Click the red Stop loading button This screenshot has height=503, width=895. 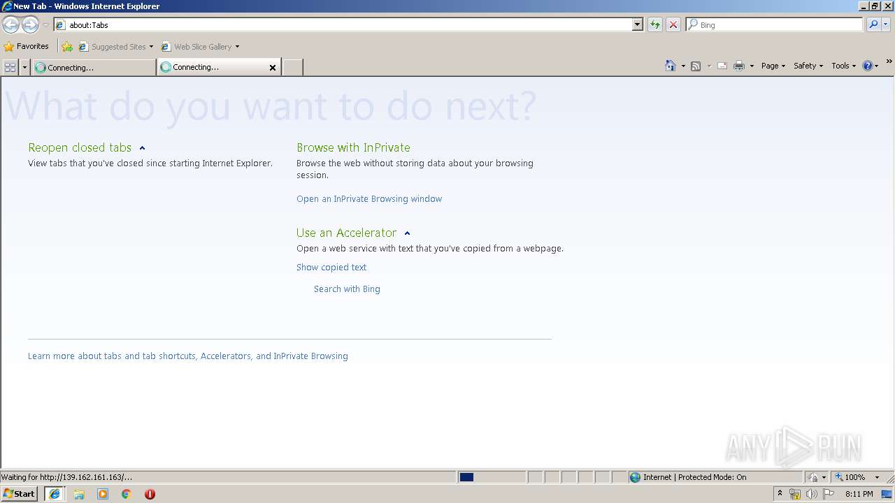tap(673, 24)
